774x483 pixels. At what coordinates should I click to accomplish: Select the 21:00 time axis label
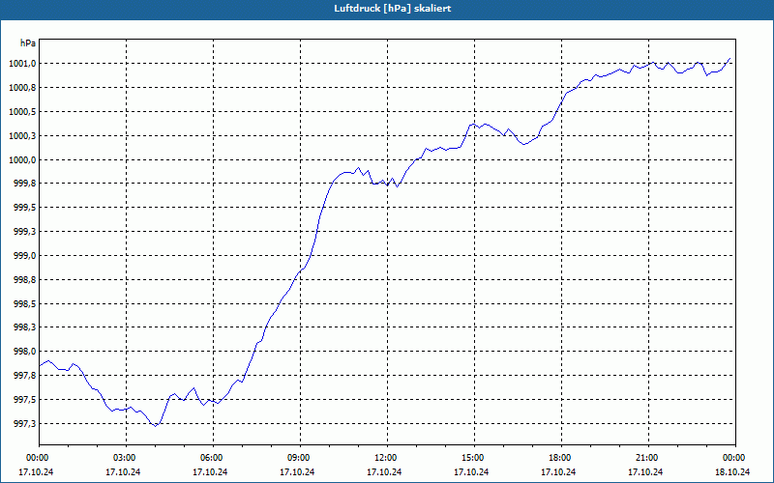coord(648,458)
